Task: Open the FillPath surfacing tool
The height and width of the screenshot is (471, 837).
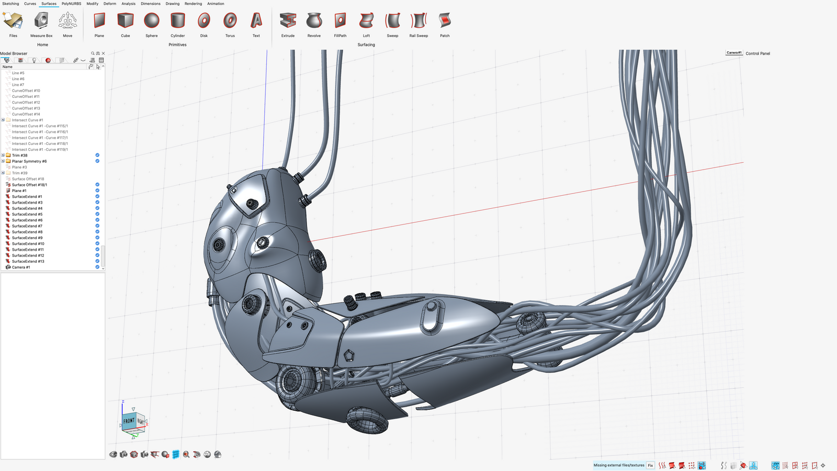Action: pyautogui.click(x=340, y=22)
